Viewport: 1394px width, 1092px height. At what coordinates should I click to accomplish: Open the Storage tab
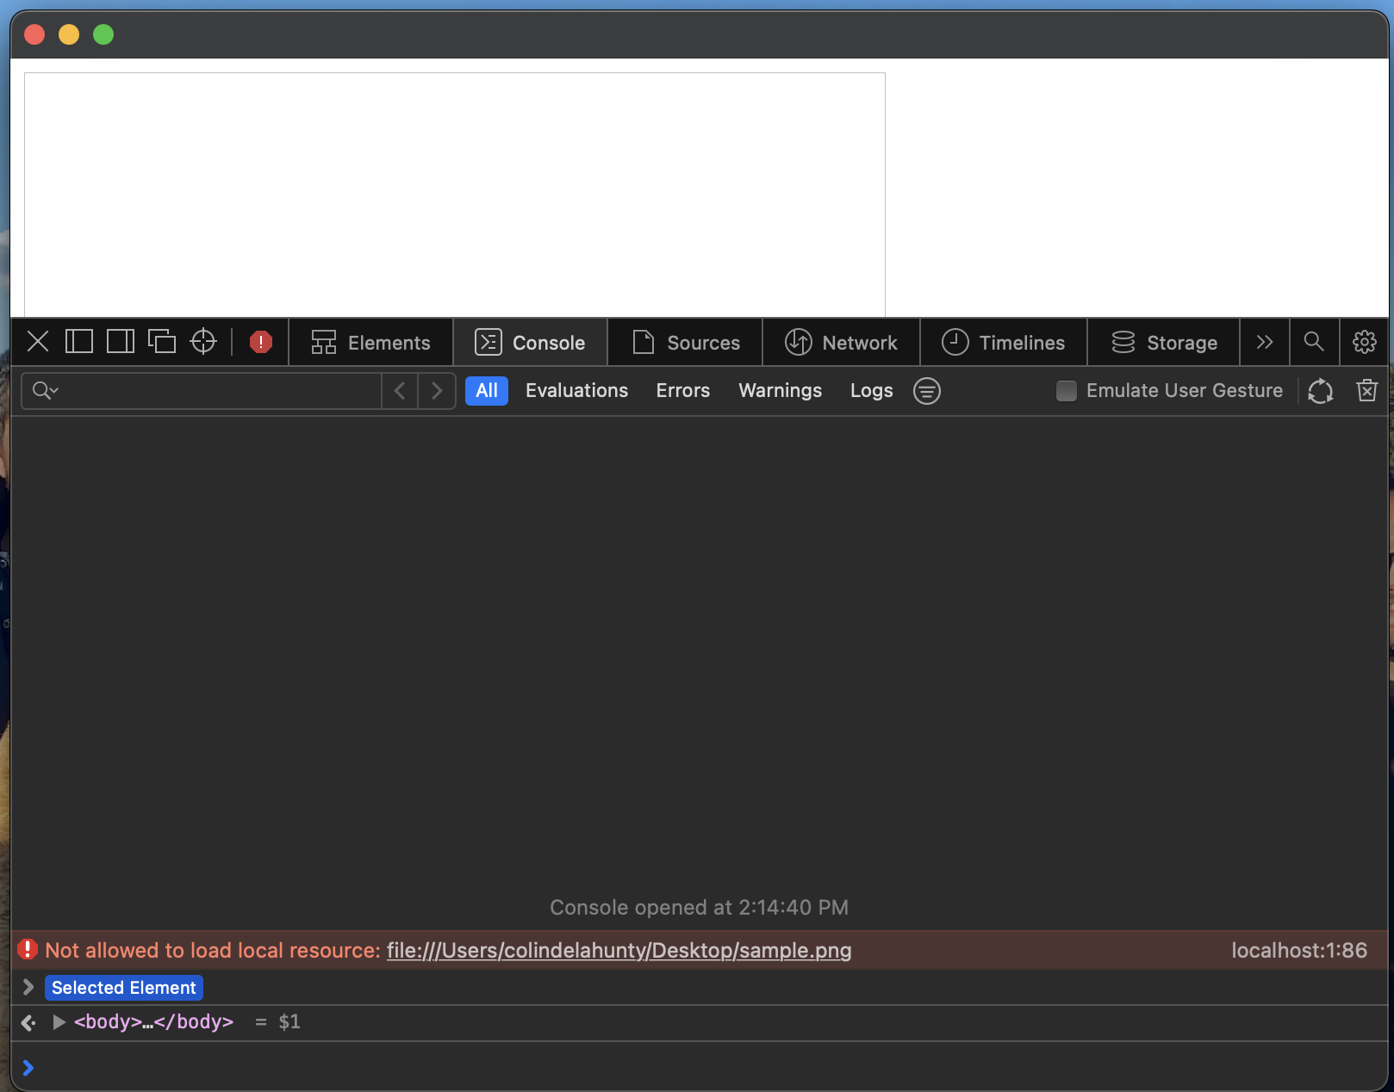1163,342
